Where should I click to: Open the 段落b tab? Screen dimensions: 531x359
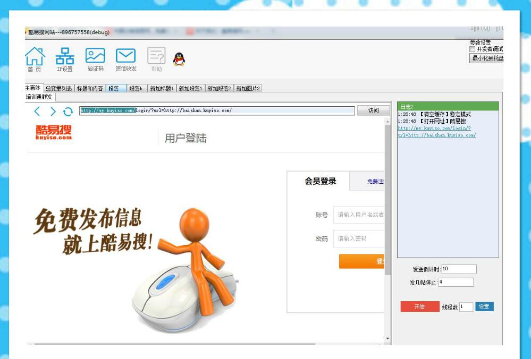137,88
